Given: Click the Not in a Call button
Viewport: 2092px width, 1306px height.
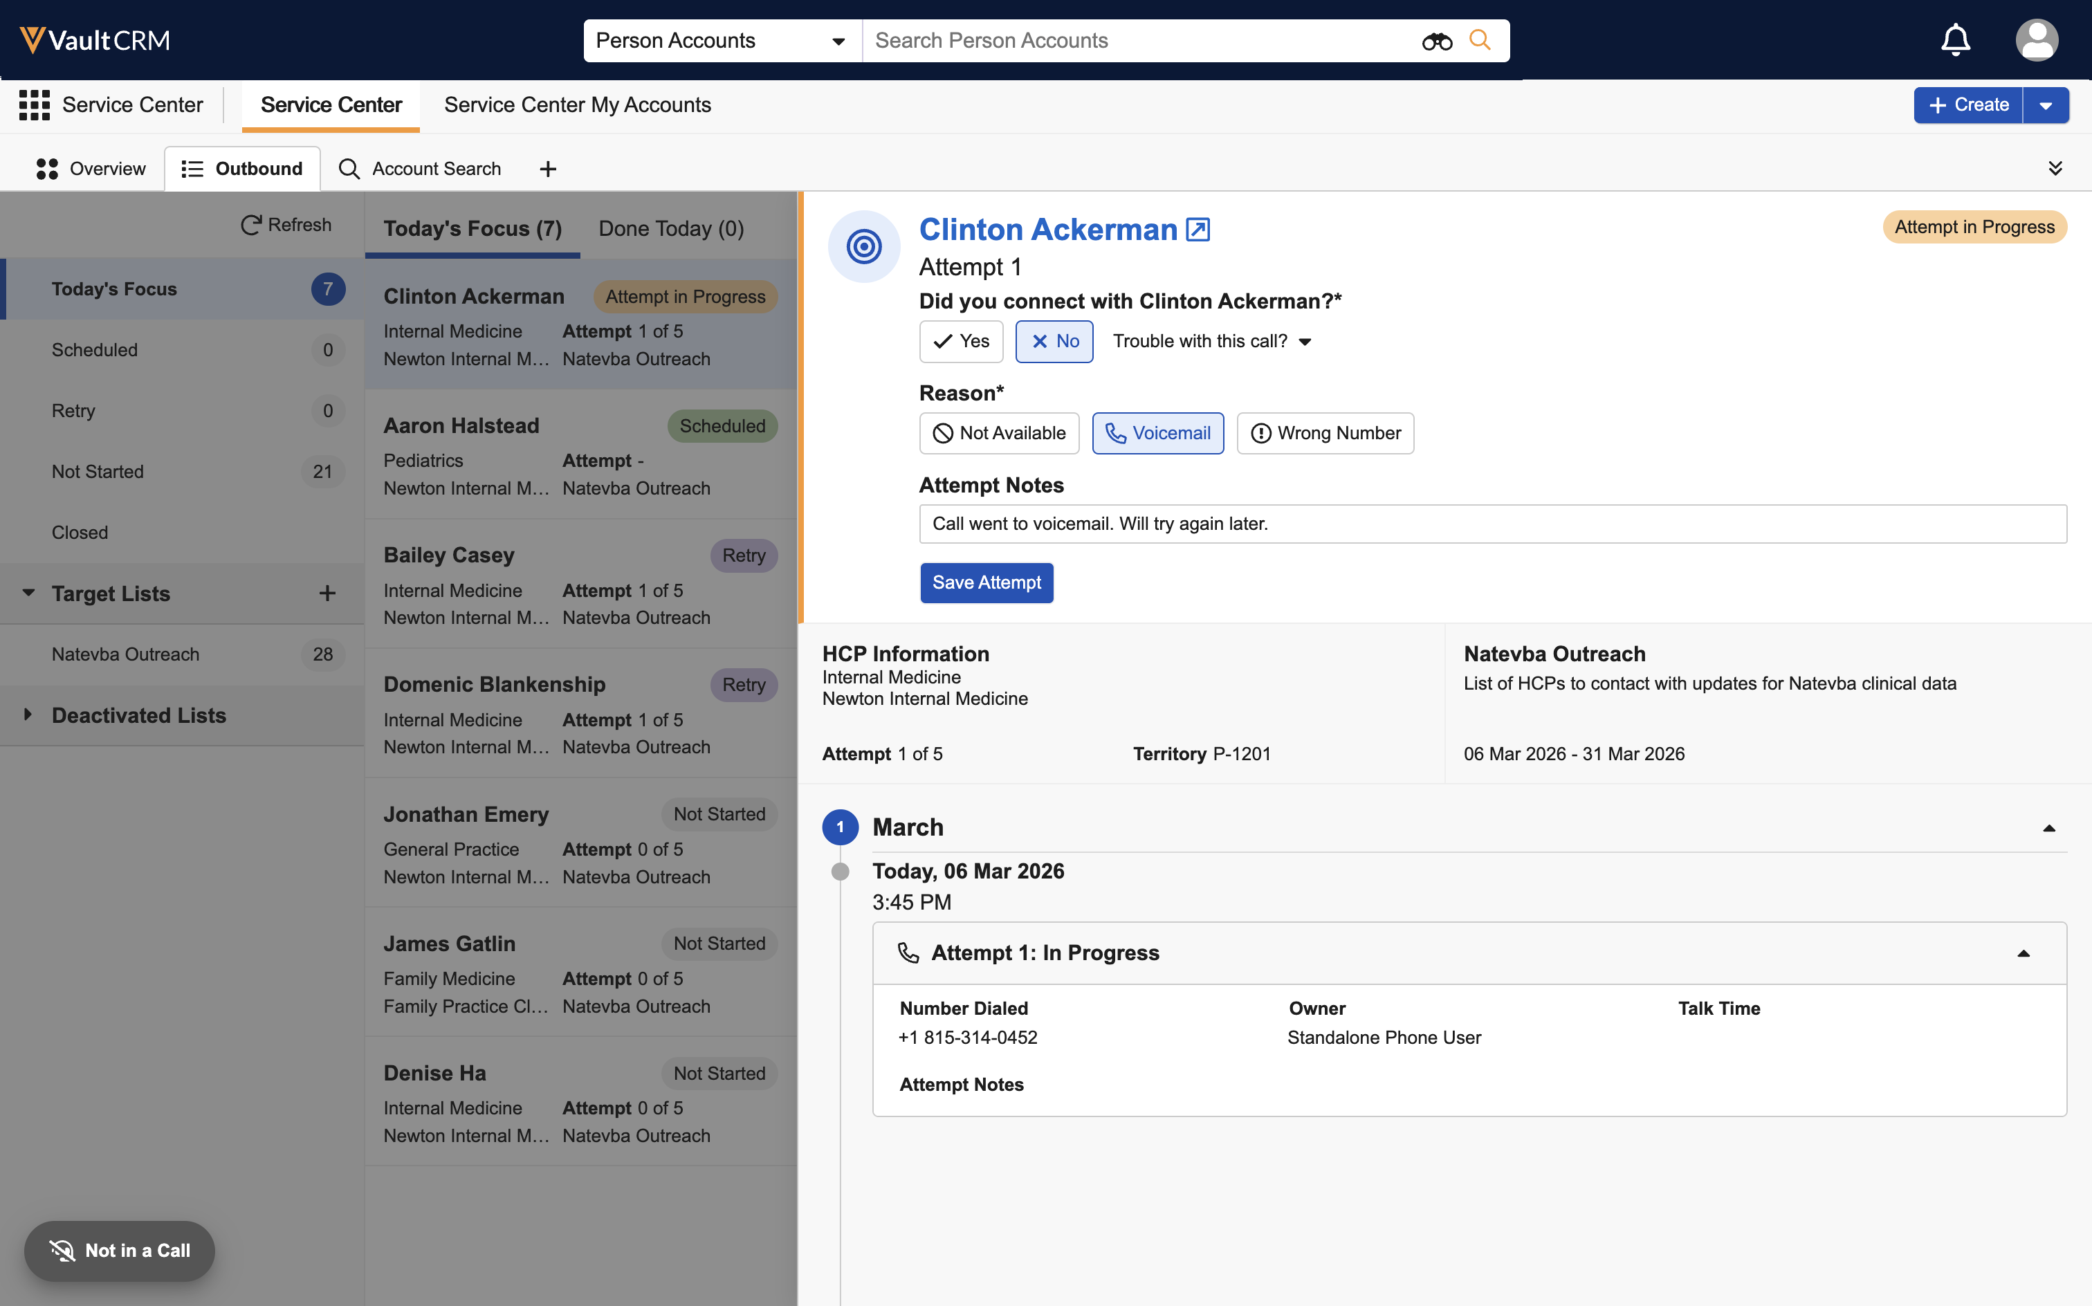Looking at the screenshot, I should pyautogui.click(x=119, y=1250).
